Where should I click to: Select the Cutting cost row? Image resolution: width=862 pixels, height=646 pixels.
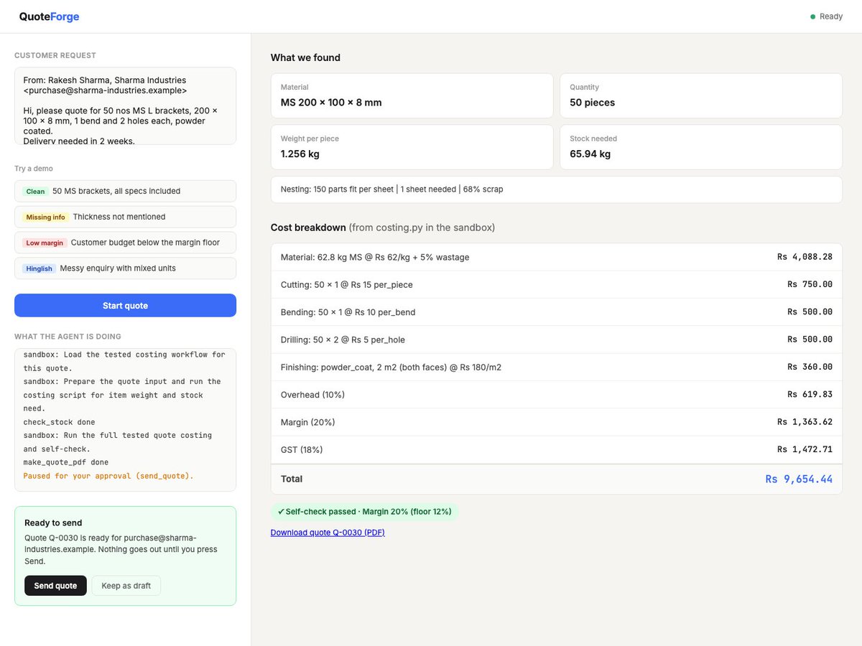[556, 284]
